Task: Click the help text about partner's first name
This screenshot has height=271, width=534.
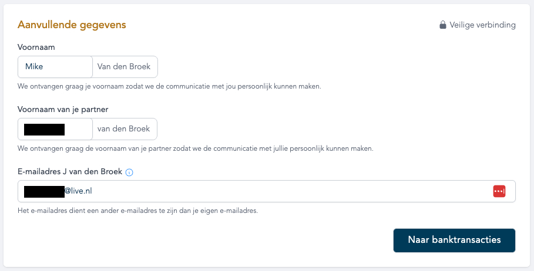Action: 196,148
